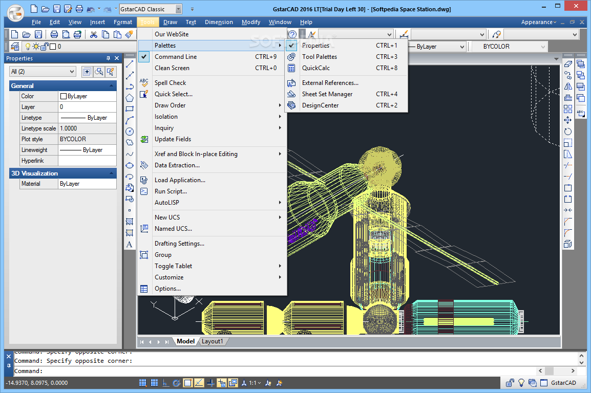Viewport: 591px width, 393px height.
Task: Toggle Properties palette checkmark in submenu
Action: (x=291, y=46)
